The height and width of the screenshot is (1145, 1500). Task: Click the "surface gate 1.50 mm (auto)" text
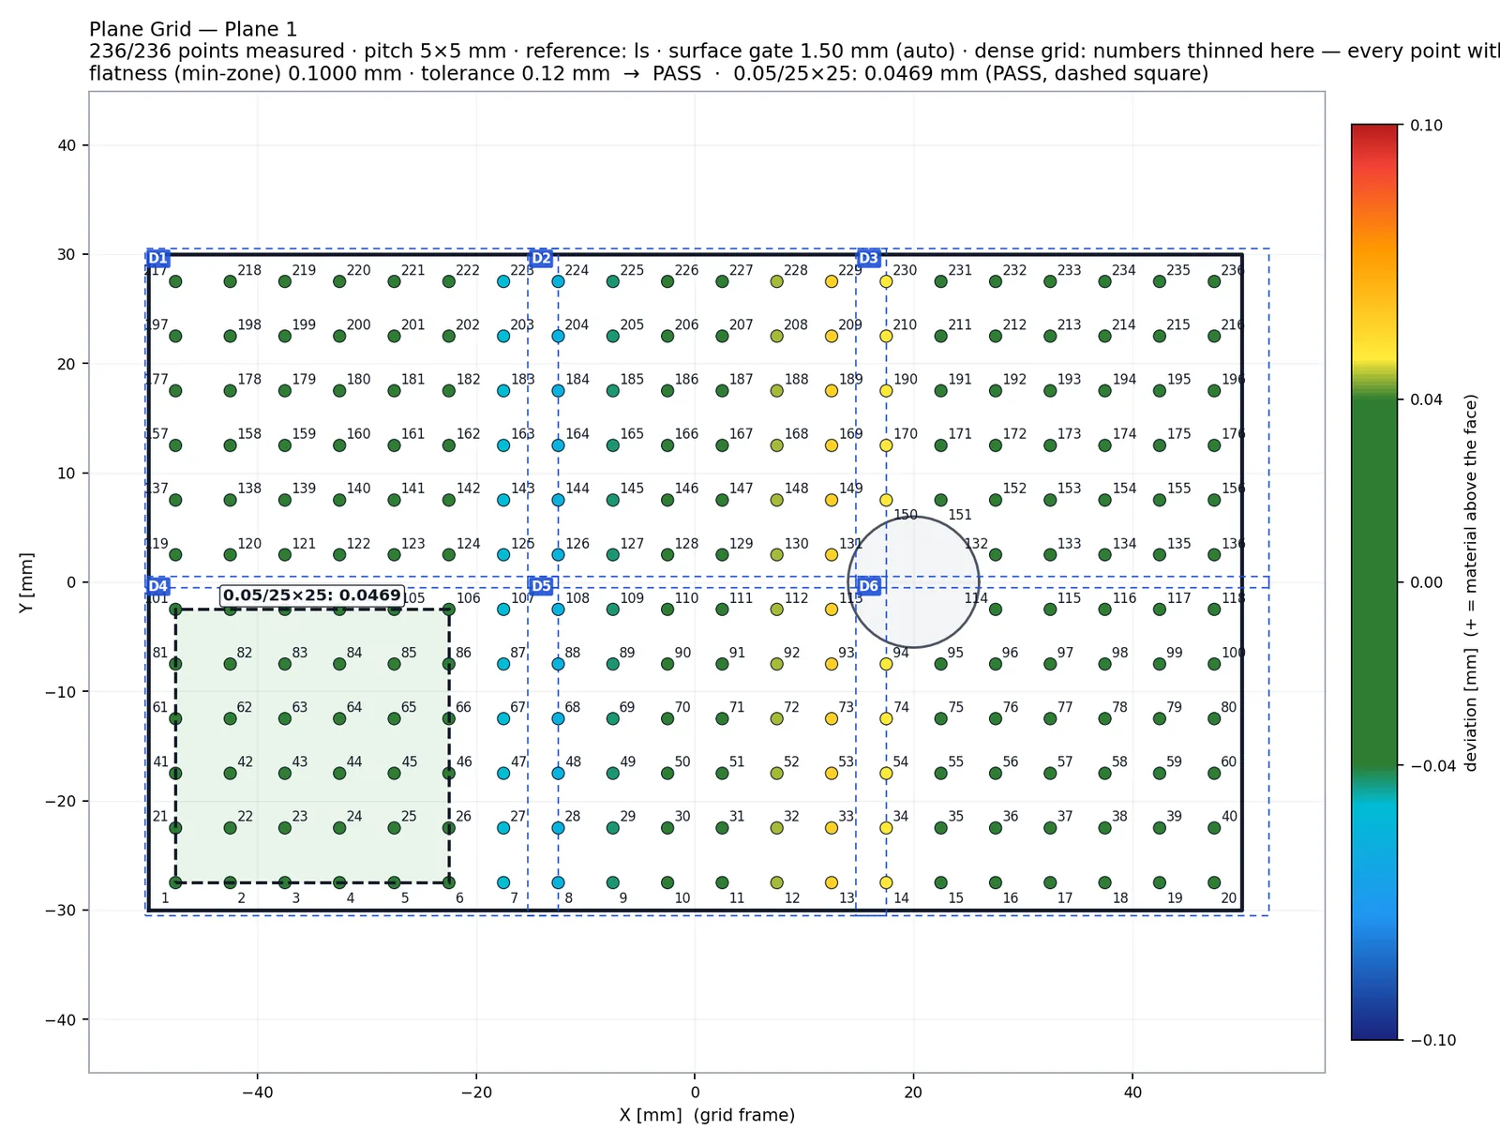point(812,52)
